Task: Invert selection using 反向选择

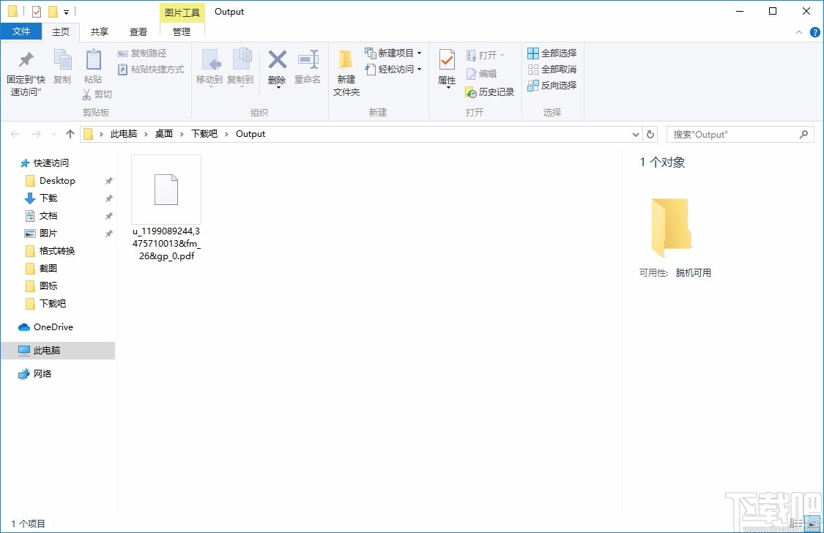Action: click(552, 83)
